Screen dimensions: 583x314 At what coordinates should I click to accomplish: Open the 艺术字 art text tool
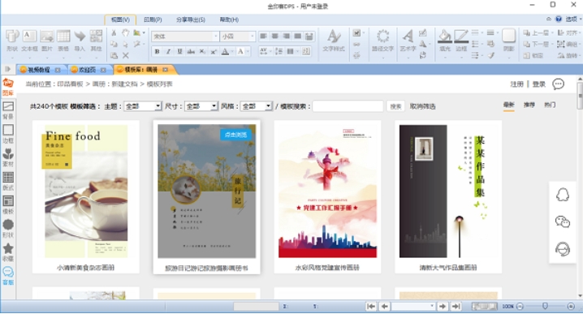[408, 41]
